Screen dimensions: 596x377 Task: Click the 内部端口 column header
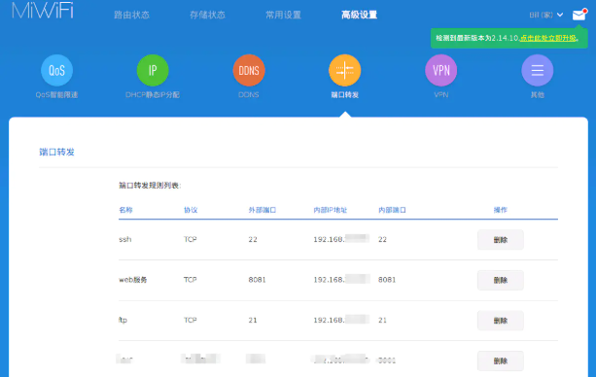[392, 210]
